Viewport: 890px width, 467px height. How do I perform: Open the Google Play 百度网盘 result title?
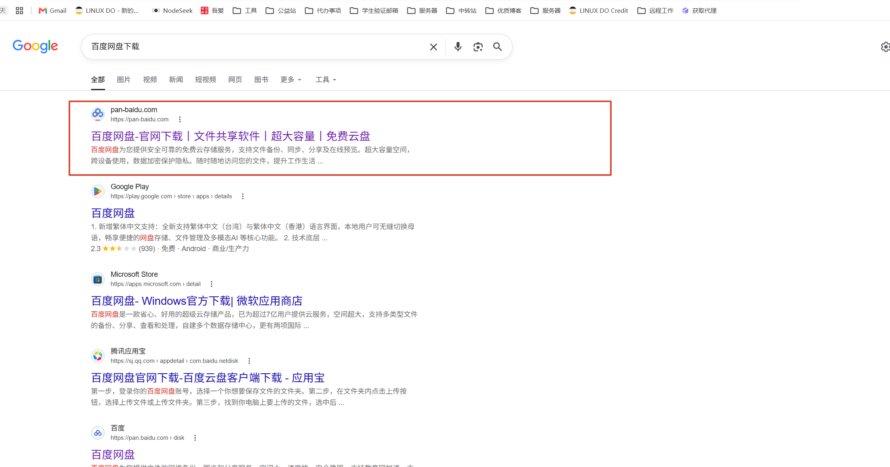(113, 213)
